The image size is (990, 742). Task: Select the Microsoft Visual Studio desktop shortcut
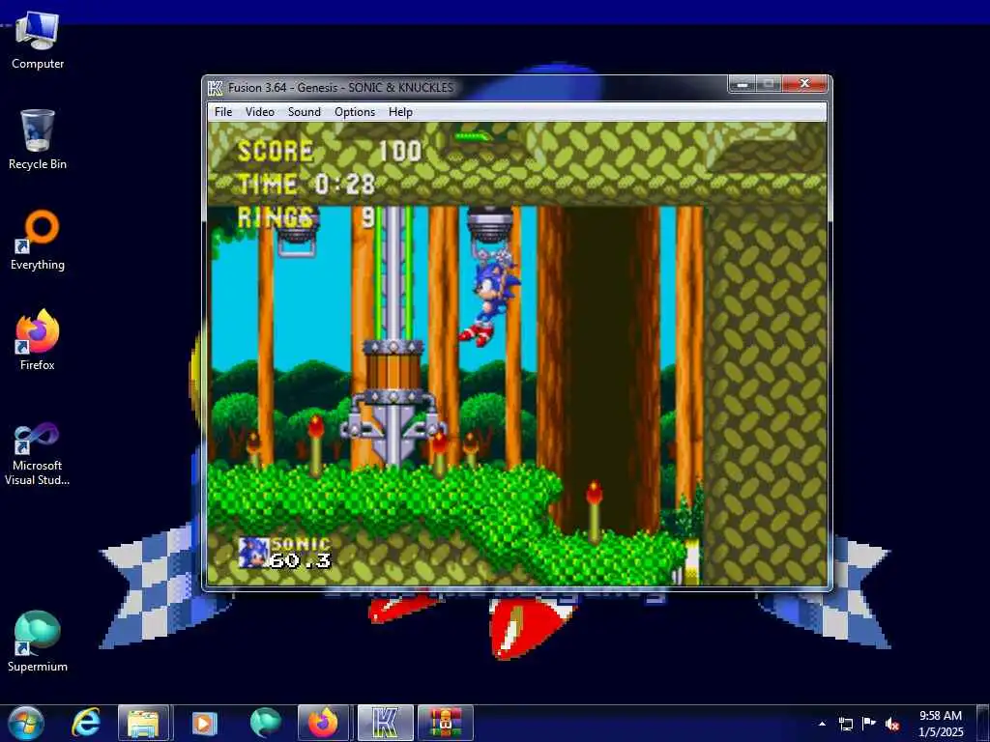(38, 454)
